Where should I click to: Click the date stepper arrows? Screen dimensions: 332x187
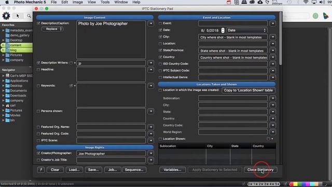tap(223, 30)
